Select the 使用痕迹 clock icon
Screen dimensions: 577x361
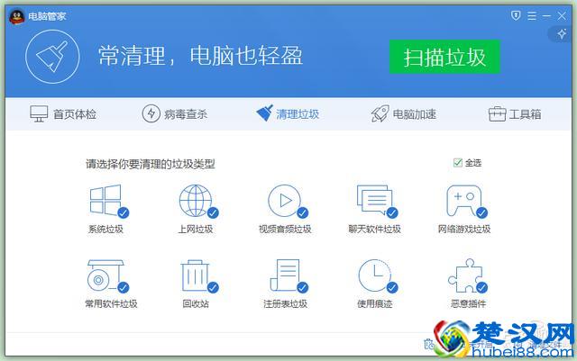tap(375, 275)
